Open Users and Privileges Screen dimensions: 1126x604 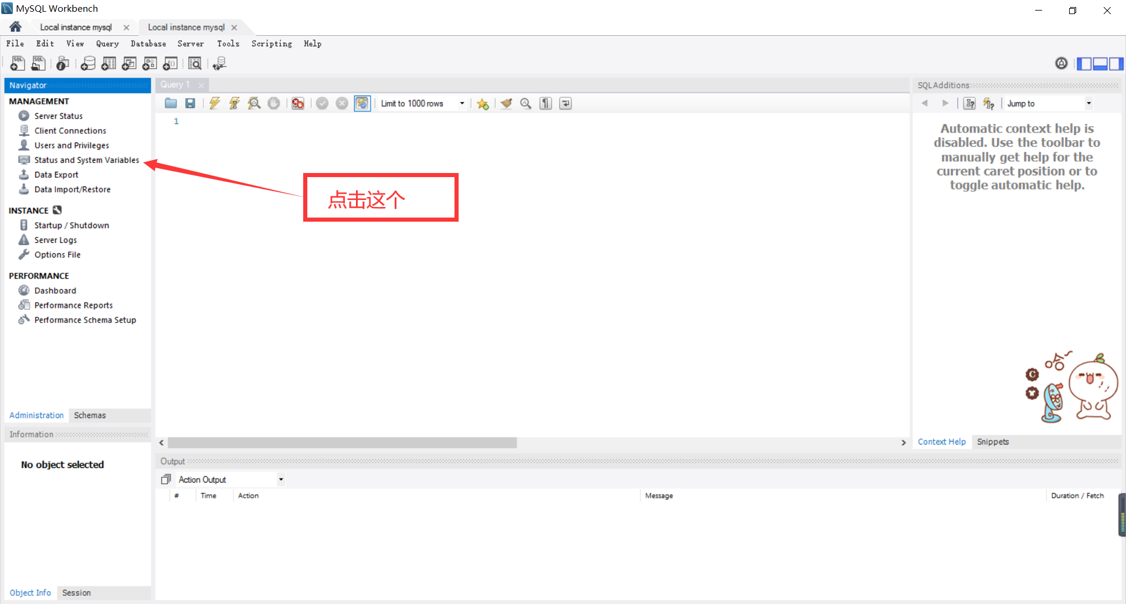click(71, 145)
